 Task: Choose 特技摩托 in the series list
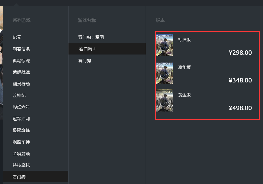tap(21, 165)
